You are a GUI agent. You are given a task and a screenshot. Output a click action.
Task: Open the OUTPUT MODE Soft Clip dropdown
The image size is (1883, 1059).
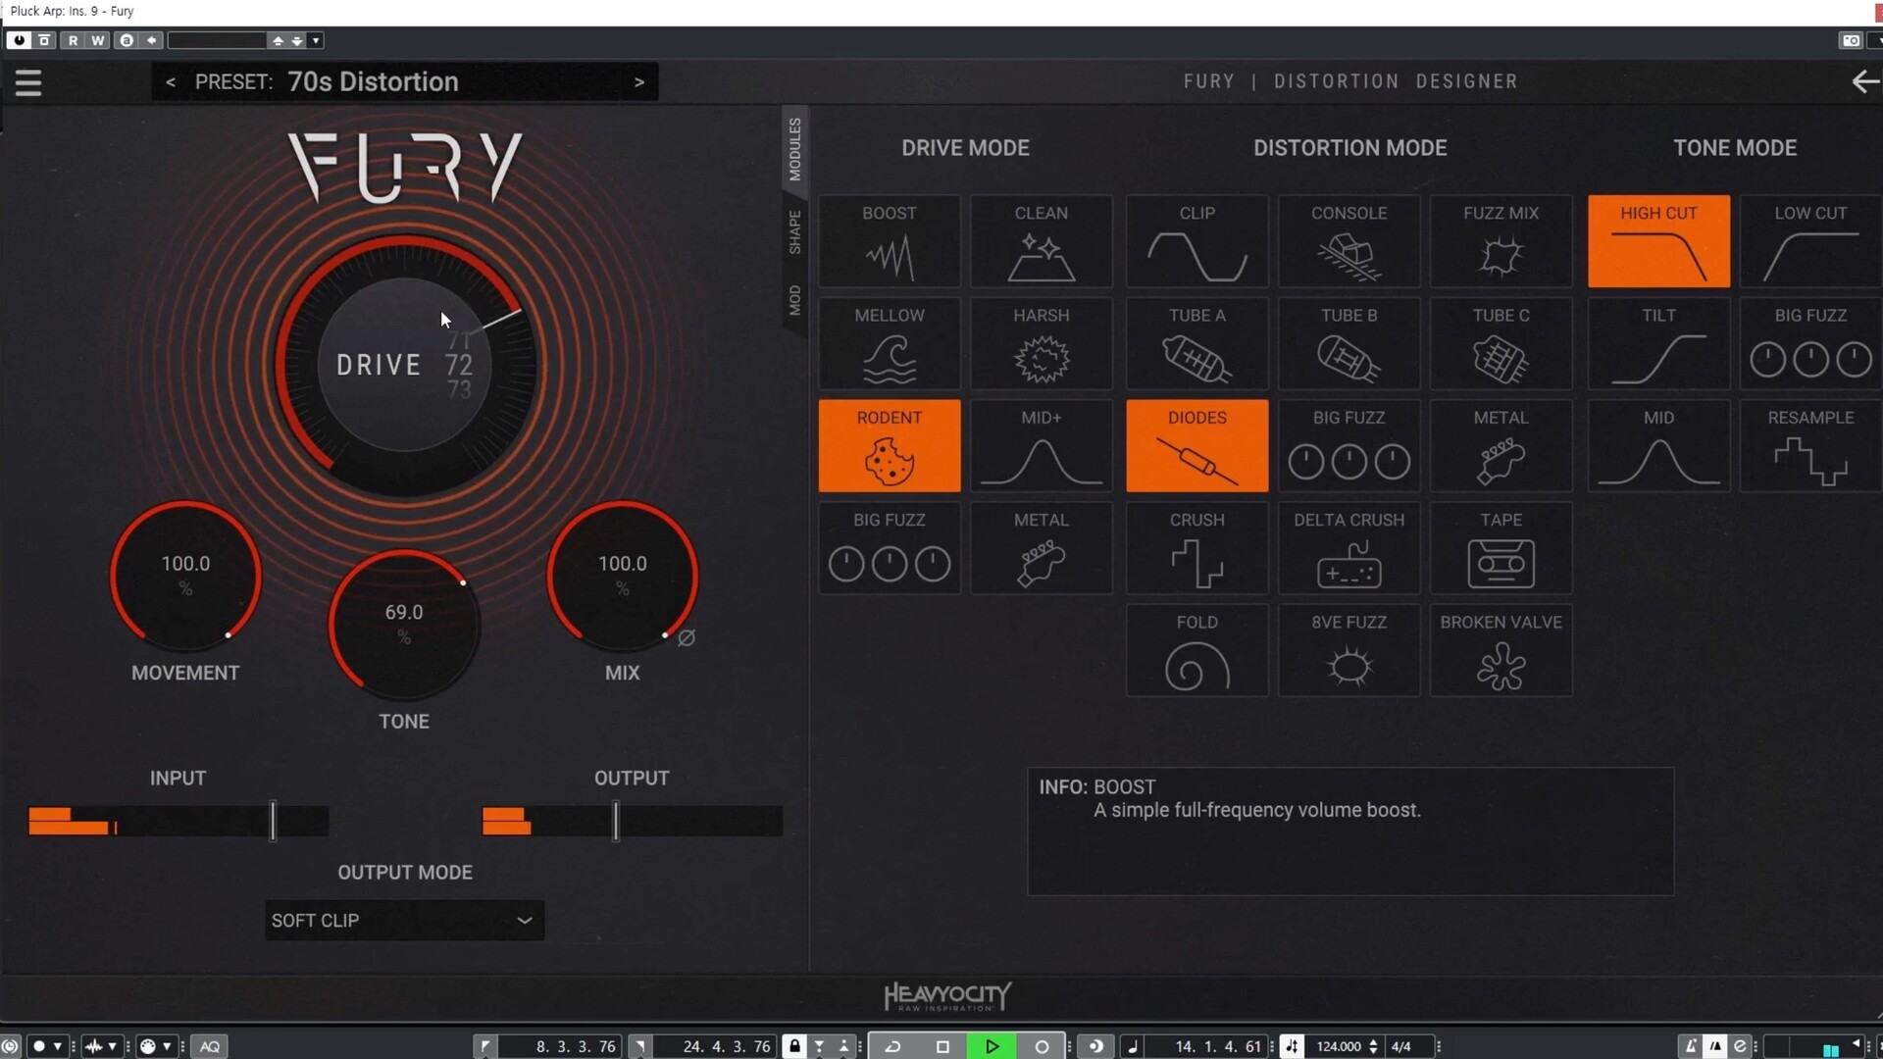(x=404, y=921)
